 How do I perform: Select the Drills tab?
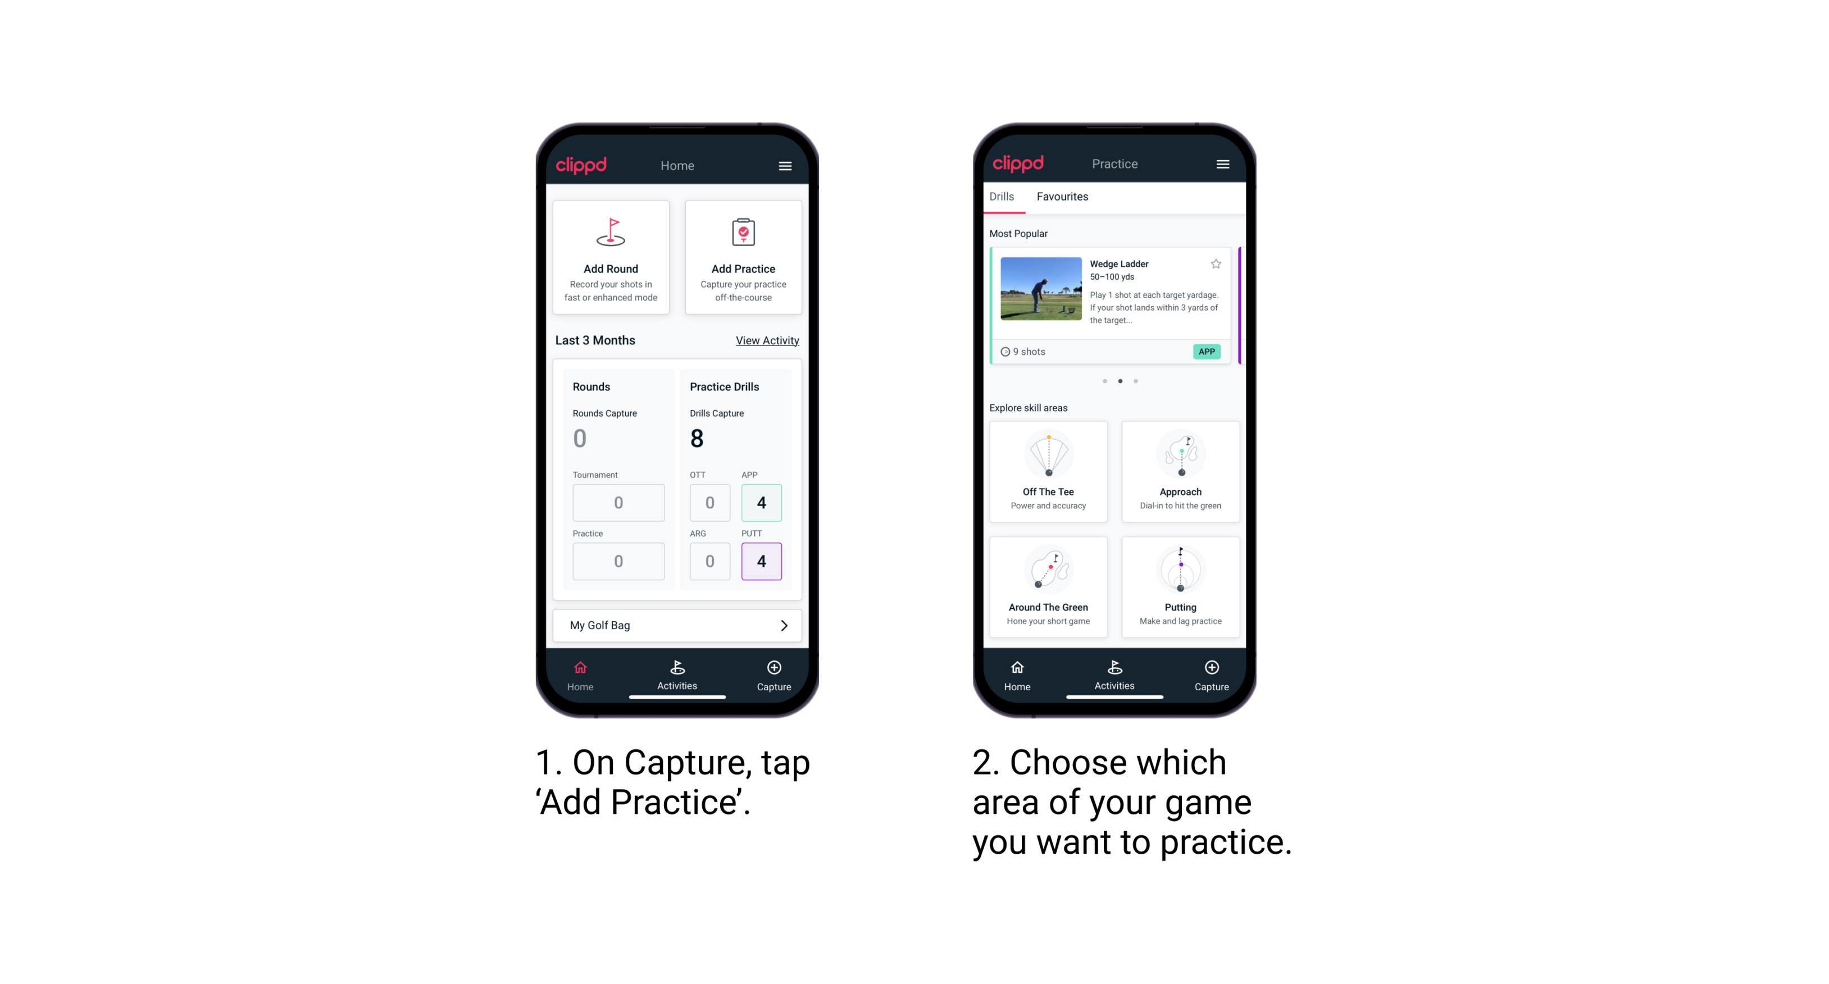point(1004,198)
